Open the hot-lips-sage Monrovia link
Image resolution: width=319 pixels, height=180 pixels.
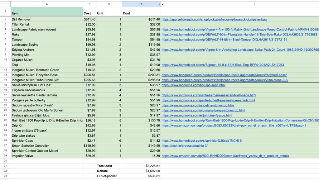(193, 85)
